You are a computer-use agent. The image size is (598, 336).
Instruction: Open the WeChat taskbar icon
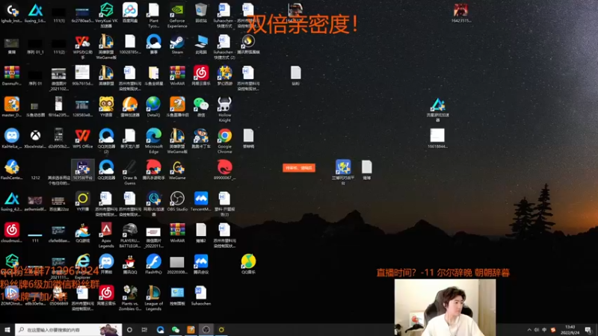pyautogui.click(x=176, y=329)
